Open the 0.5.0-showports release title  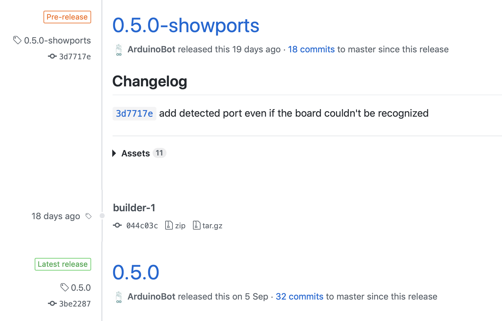click(x=186, y=25)
